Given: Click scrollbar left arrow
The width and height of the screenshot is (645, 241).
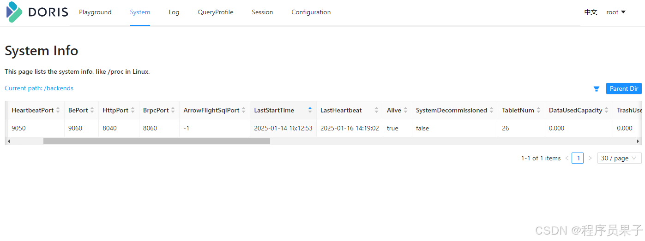Looking at the screenshot, I should pos(9,141).
